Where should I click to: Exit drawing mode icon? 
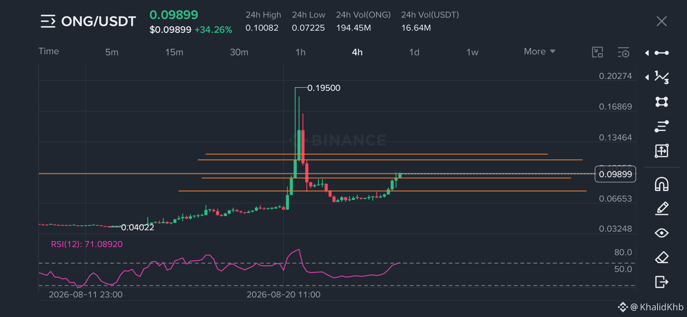click(662, 282)
